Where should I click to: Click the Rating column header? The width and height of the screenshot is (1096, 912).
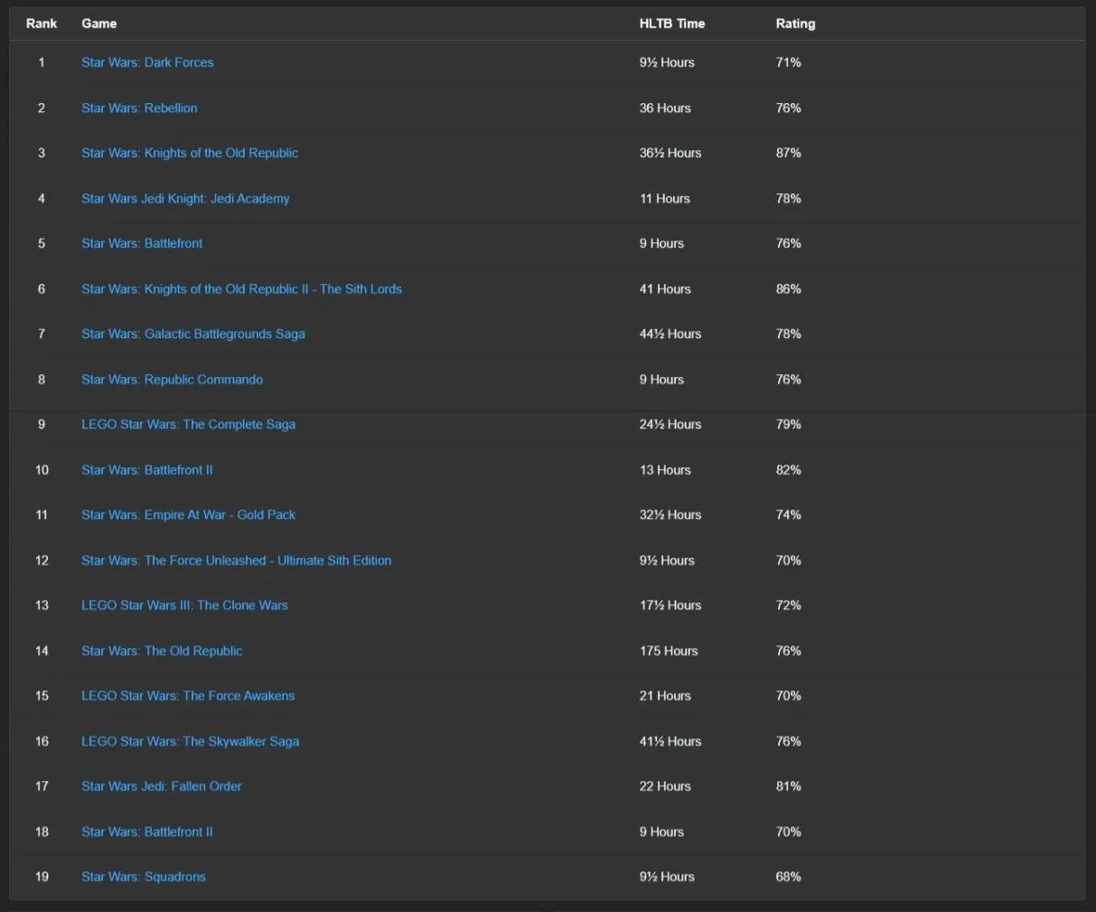(795, 24)
